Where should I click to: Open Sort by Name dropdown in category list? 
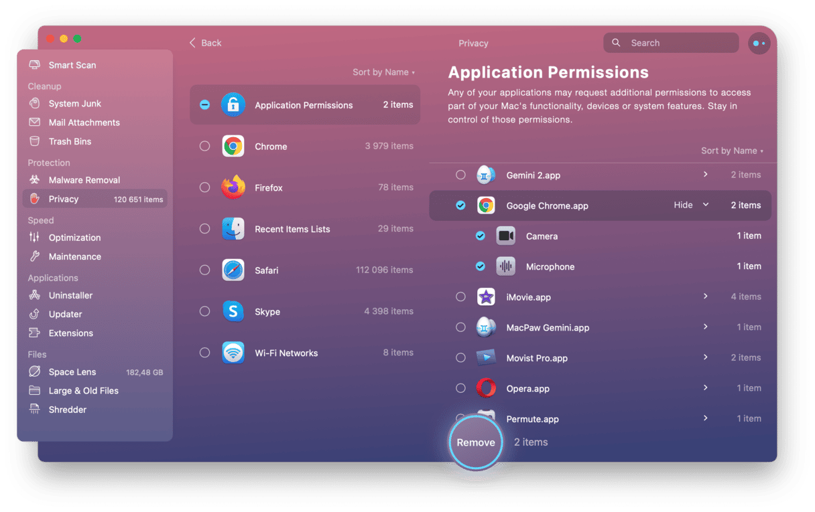click(384, 72)
